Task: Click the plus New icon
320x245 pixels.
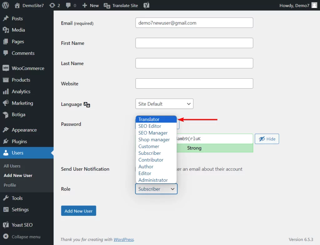Action: 85,5
